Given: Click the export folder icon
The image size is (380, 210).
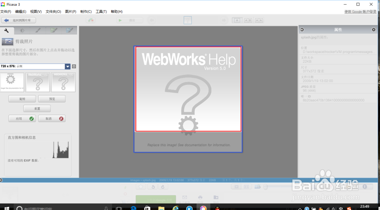Looking at the screenshot, I should (216, 197).
